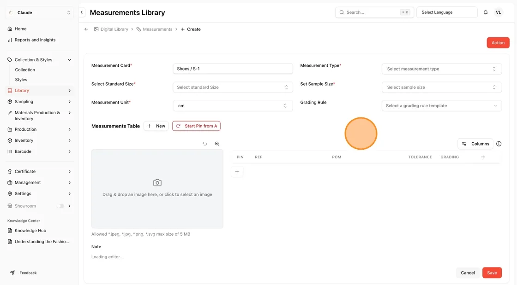Open the Select Language dropdown

[x=447, y=12]
